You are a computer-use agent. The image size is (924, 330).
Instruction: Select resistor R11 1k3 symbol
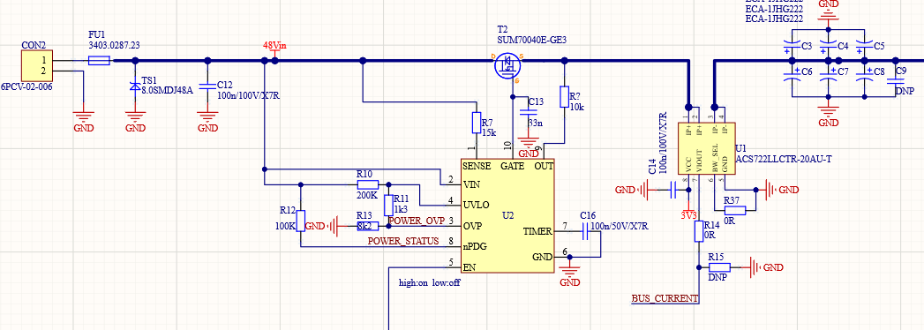pos(387,206)
